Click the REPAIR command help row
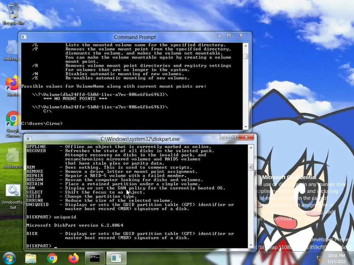The width and height of the screenshot is (354, 265). [106, 176]
